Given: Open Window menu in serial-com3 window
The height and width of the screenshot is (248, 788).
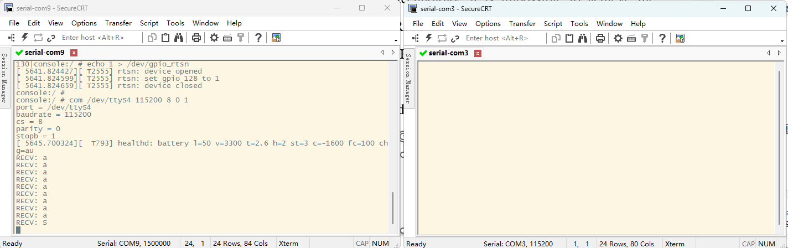Looking at the screenshot, I should pyautogui.click(x=609, y=23).
